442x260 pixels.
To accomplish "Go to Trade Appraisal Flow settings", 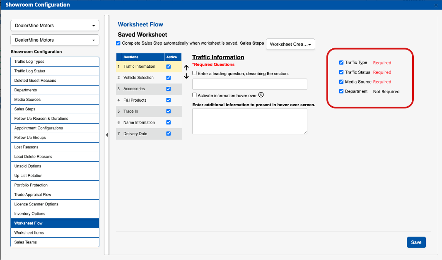I will 55,195.
